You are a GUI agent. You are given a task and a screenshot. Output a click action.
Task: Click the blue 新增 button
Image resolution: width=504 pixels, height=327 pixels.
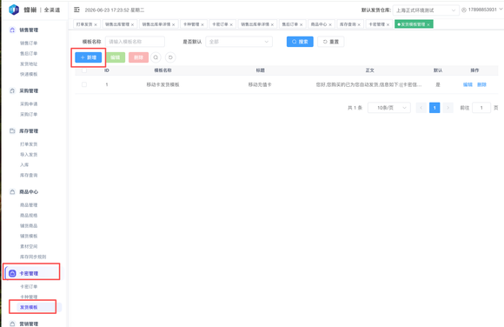click(x=89, y=57)
